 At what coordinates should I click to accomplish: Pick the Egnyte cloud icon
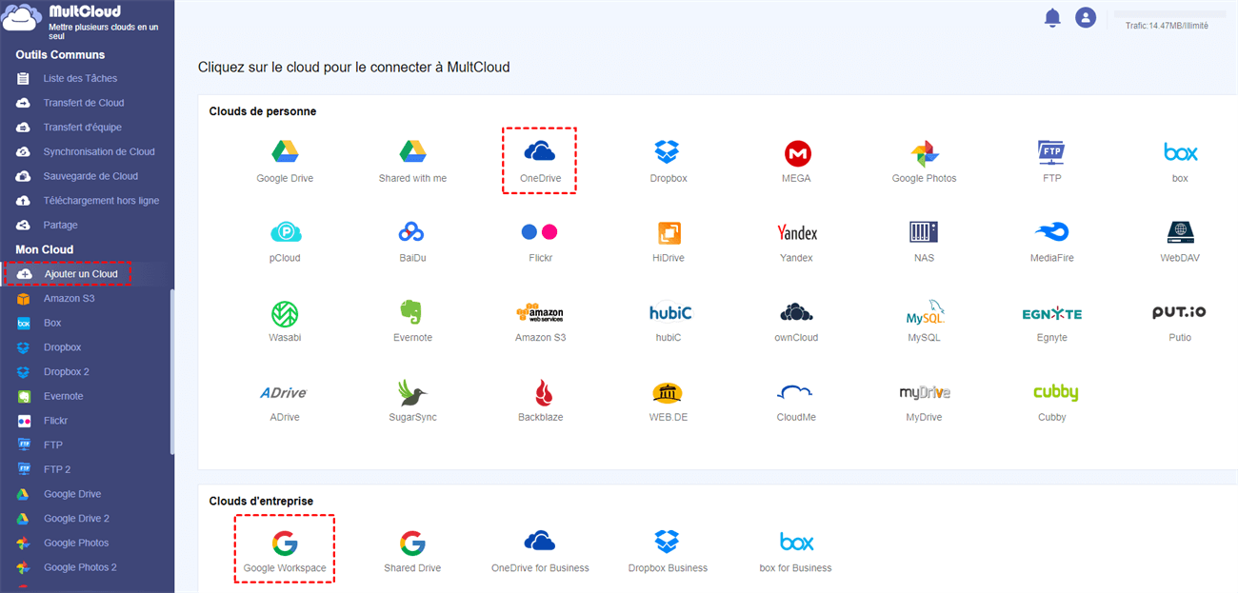pos(1051,313)
